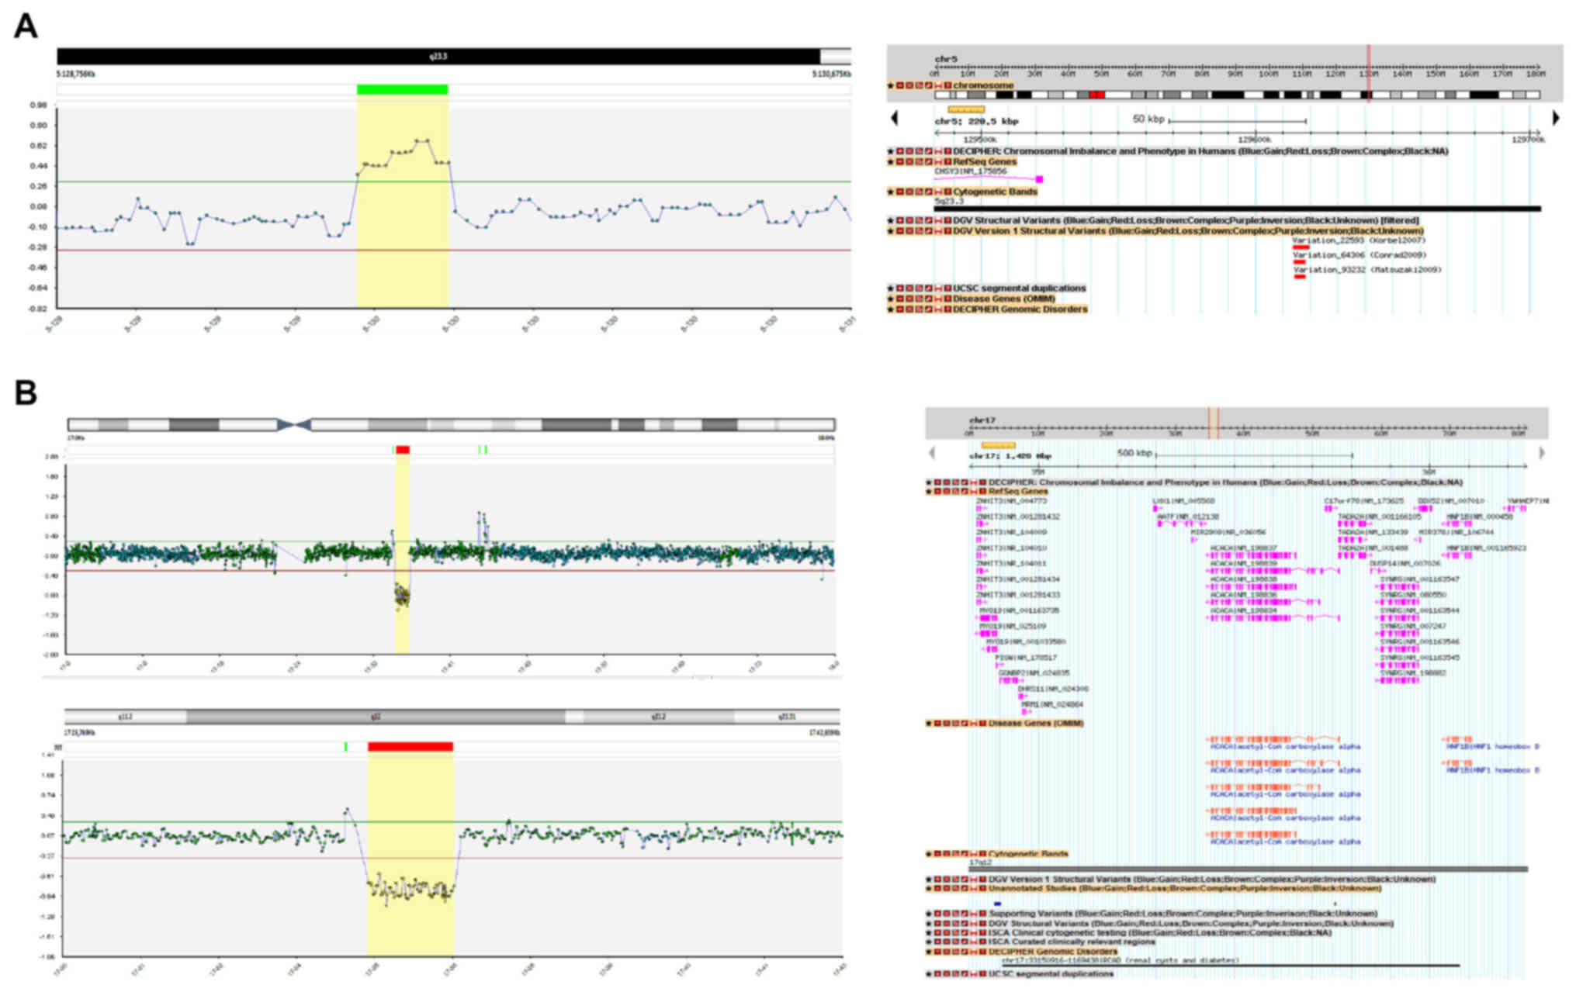Toggle the favorite star of the chr5 chromosome track
The height and width of the screenshot is (992, 1576).
891,85
